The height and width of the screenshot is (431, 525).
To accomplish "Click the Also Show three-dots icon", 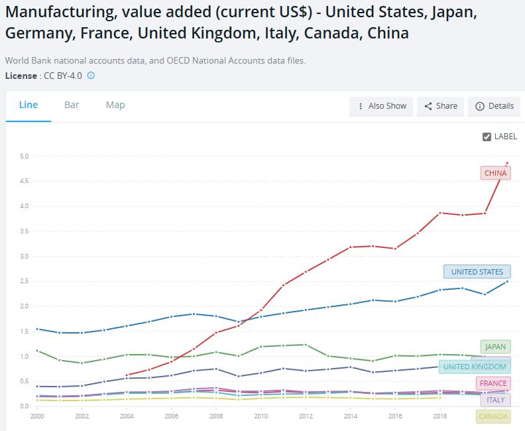I will coord(360,106).
